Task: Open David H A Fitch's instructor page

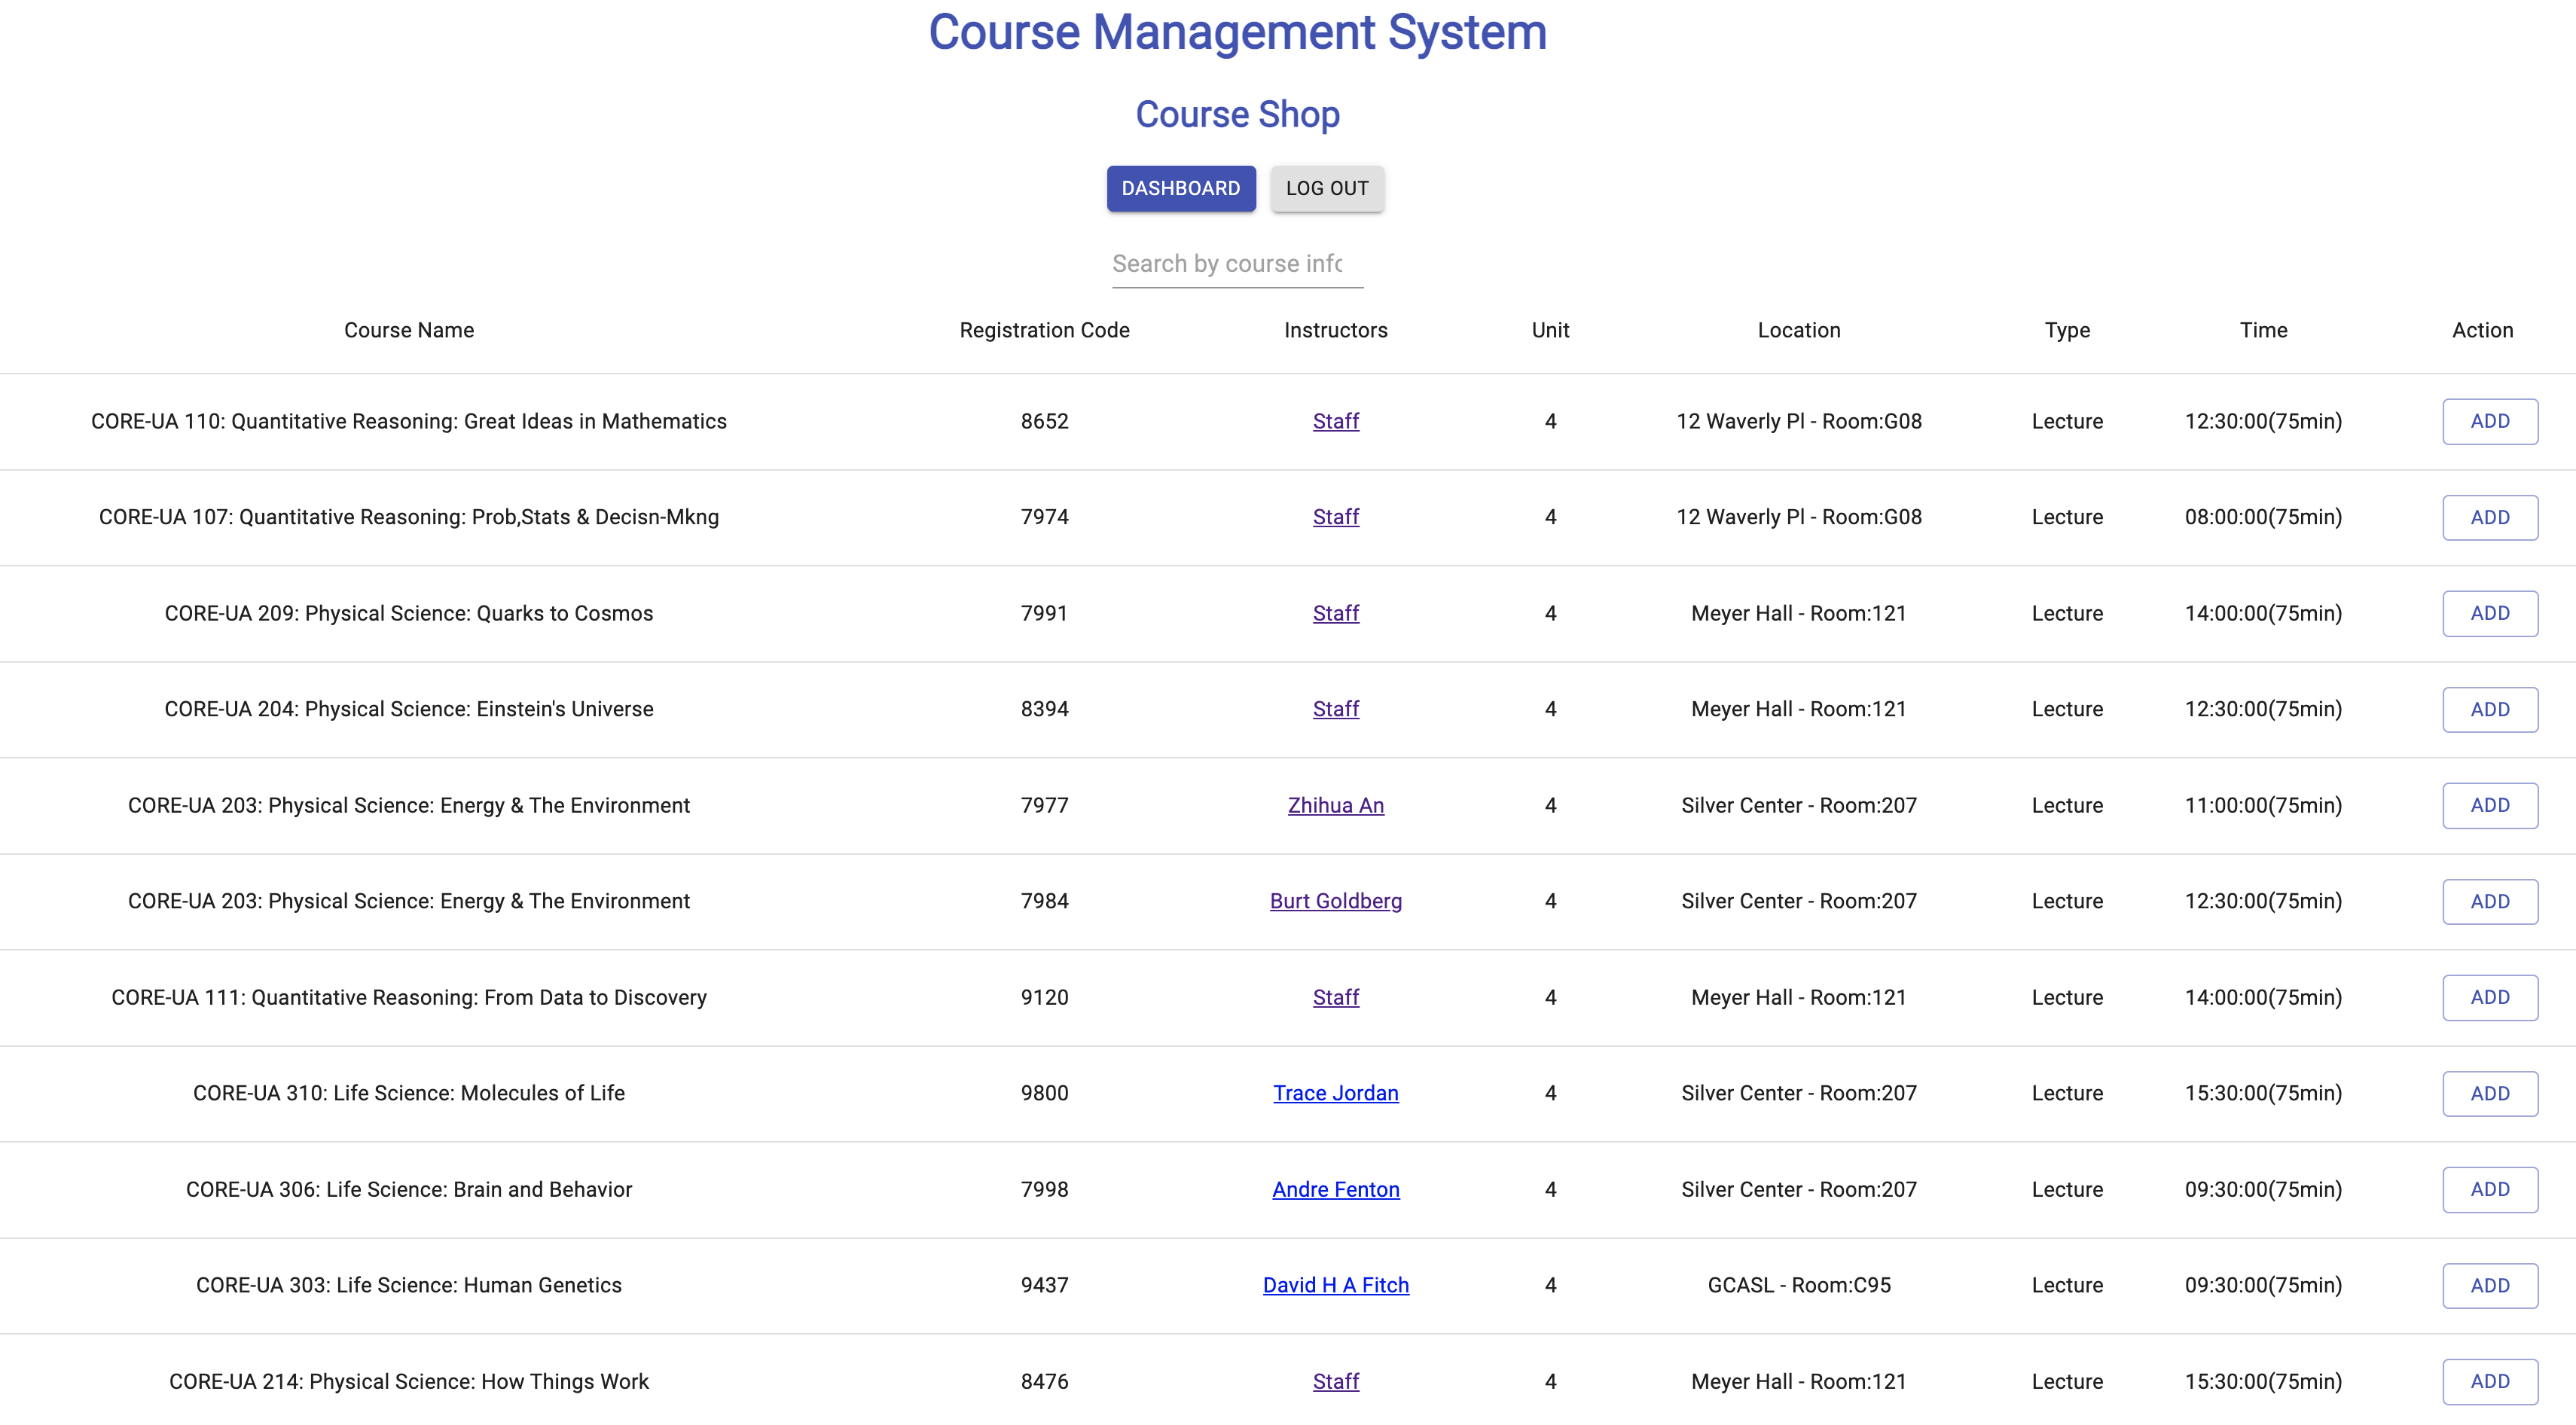Action: point(1335,1285)
